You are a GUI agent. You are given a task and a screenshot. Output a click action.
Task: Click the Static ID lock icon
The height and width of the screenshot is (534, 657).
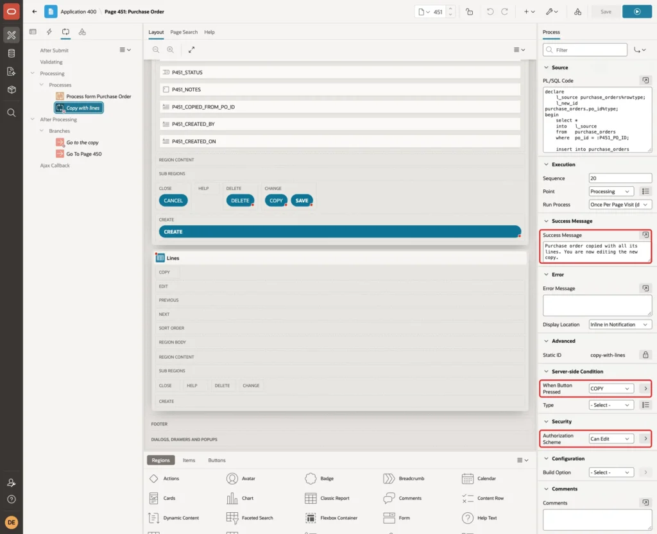[645, 354]
